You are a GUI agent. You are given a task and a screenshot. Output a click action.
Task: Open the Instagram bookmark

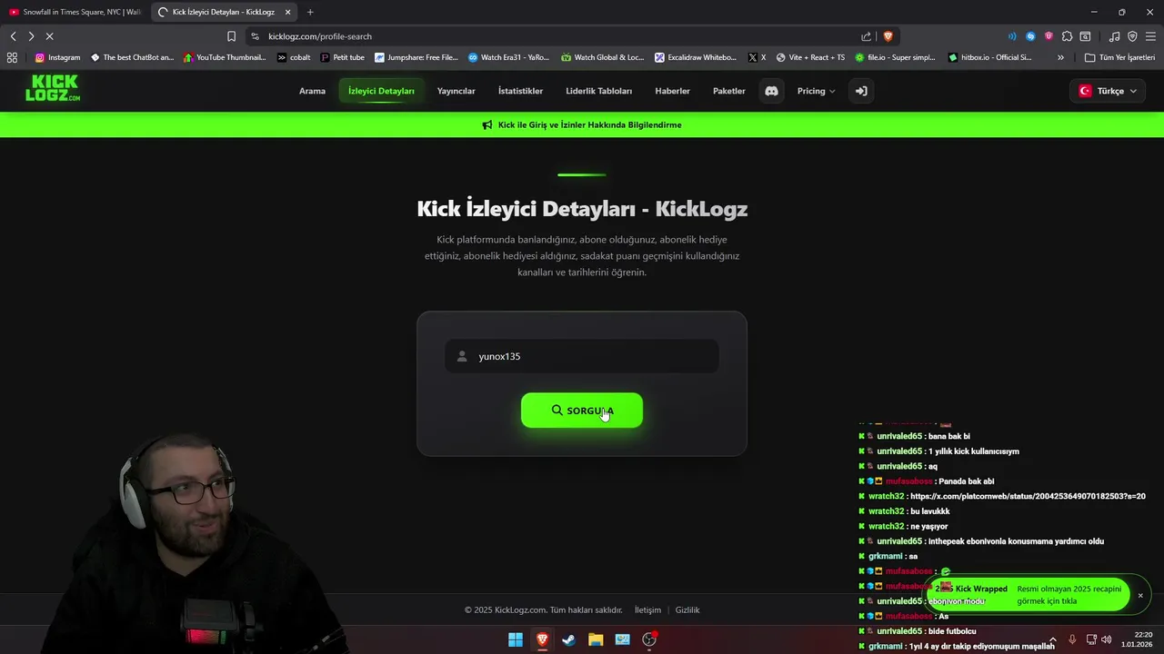point(57,57)
